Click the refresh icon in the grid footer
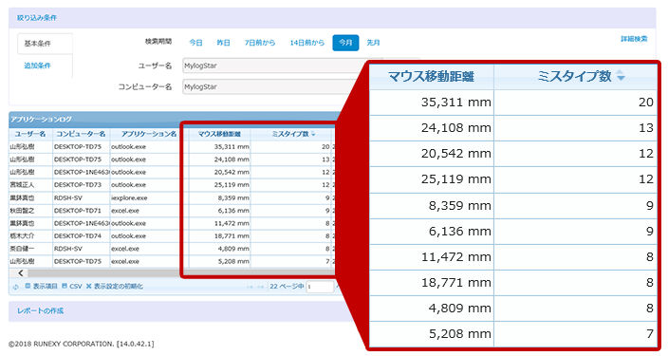 [x=16, y=287]
